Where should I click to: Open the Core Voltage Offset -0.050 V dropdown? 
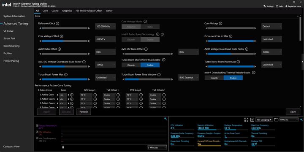click(x=105, y=39)
